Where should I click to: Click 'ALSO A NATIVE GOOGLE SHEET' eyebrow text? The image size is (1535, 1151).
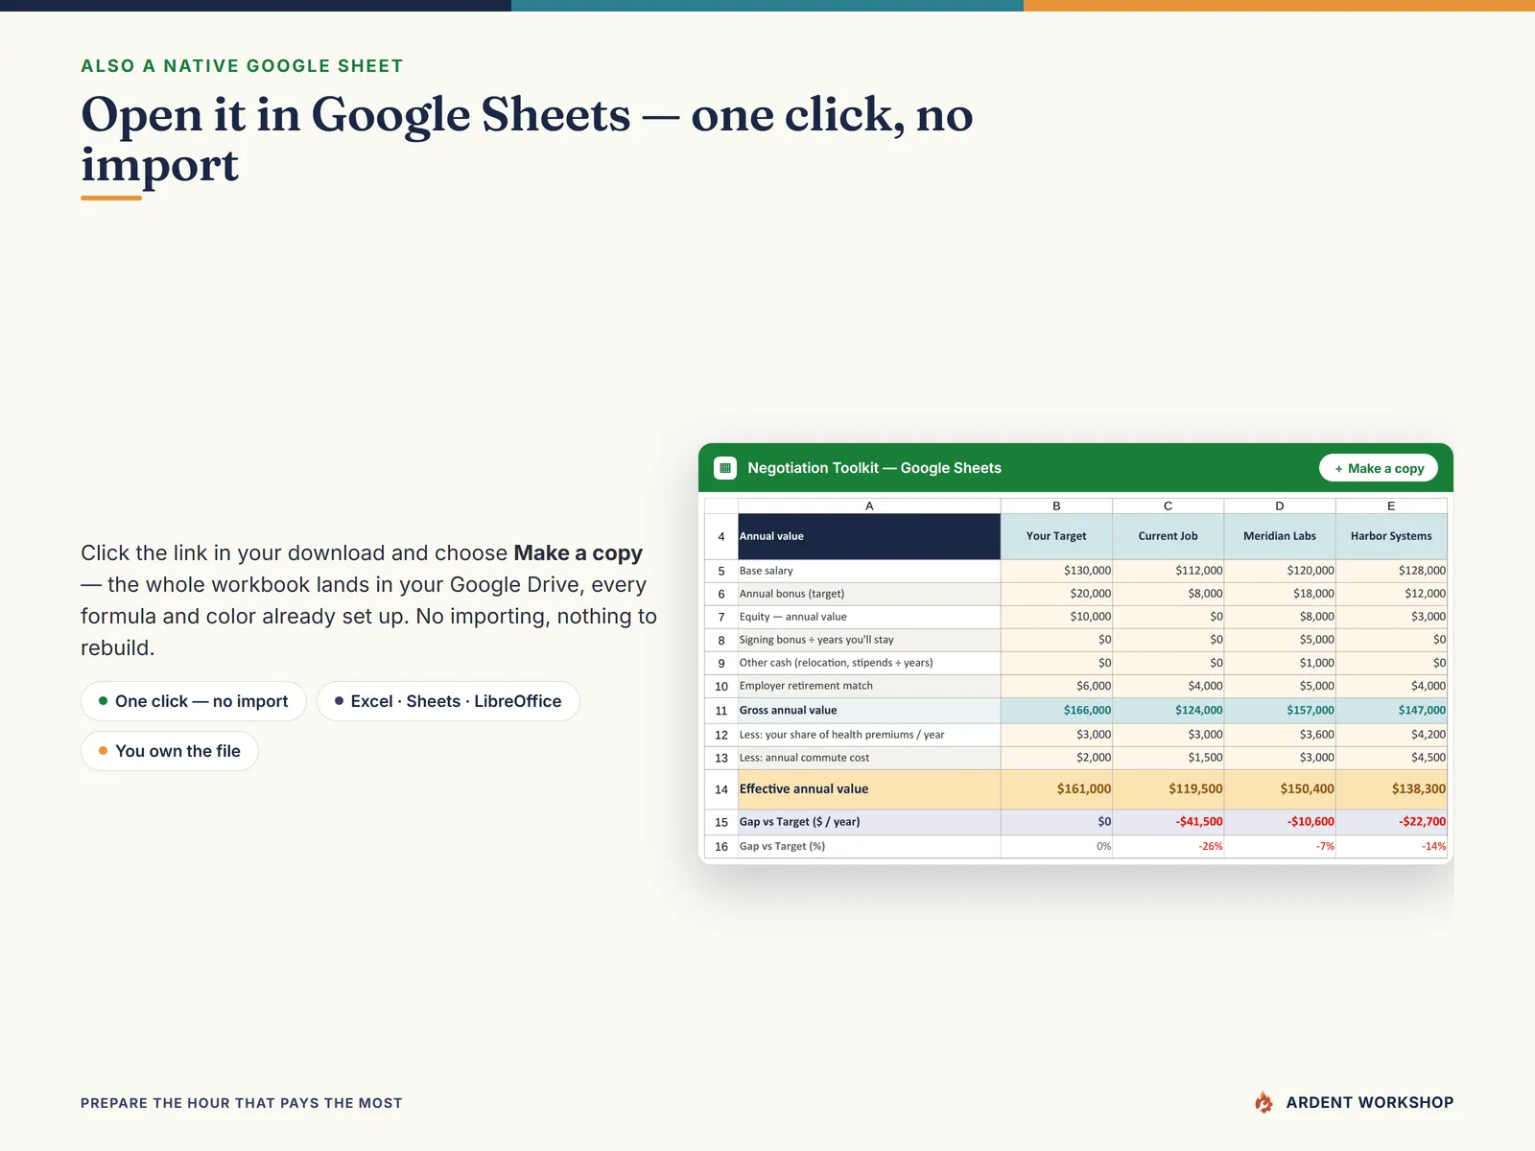click(x=242, y=66)
